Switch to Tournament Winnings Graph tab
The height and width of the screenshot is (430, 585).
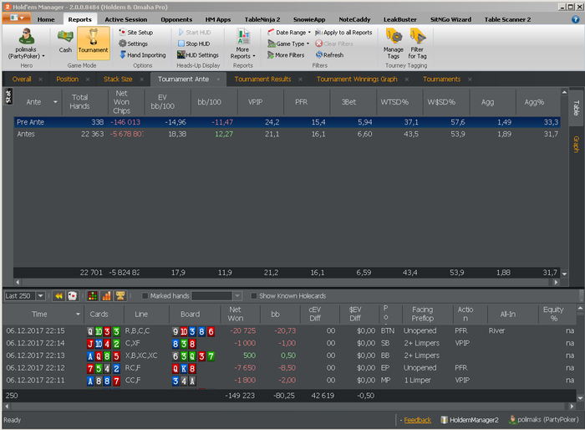(x=357, y=79)
